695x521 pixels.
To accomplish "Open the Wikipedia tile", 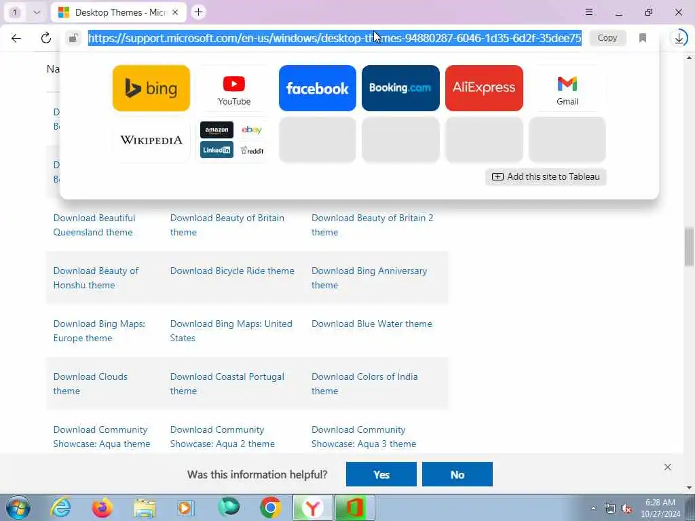I will pyautogui.click(x=151, y=140).
